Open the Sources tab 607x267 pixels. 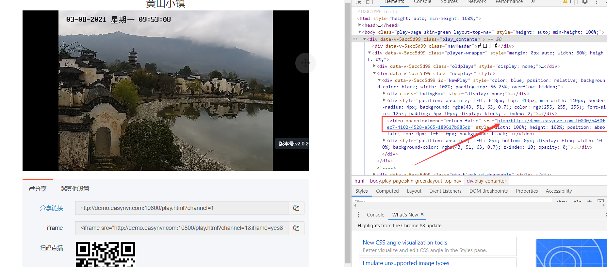[449, 2]
